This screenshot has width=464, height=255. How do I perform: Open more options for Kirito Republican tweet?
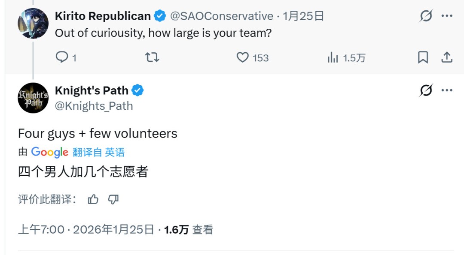(447, 16)
